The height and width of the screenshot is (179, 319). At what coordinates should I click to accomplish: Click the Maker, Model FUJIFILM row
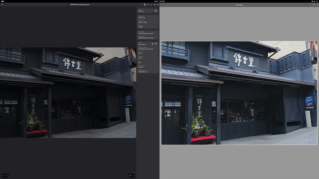point(147,71)
